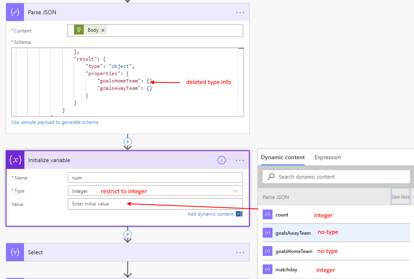
Task: Insert step with plus below Parse JSON
Action: tap(128, 142)
